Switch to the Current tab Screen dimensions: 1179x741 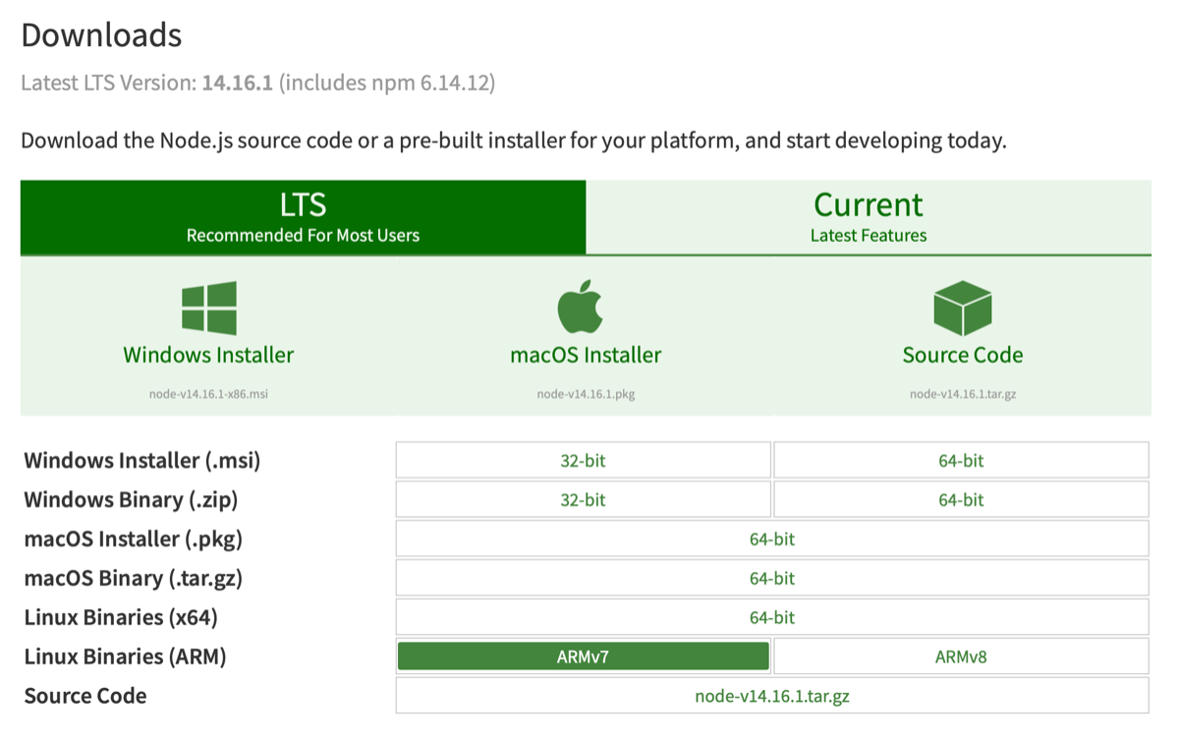click(x=869, y=217)
